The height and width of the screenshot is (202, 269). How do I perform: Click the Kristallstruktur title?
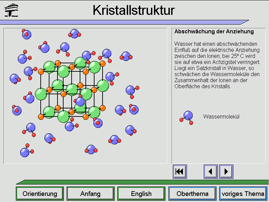click(x=133, y=10)
